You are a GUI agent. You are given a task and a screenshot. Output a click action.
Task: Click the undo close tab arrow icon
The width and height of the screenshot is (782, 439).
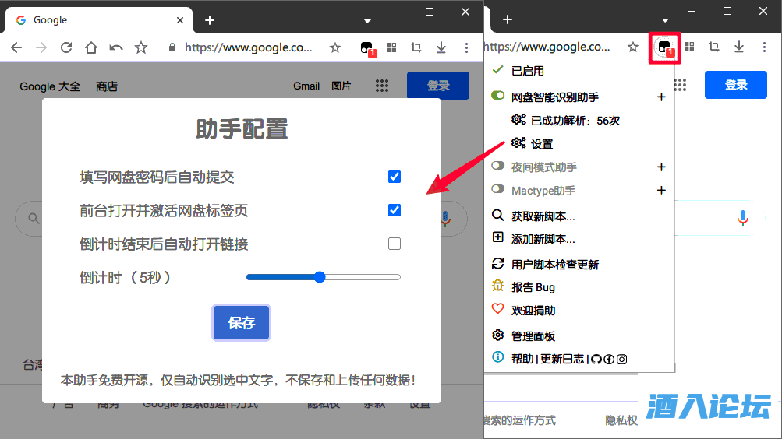coord(116,47)
